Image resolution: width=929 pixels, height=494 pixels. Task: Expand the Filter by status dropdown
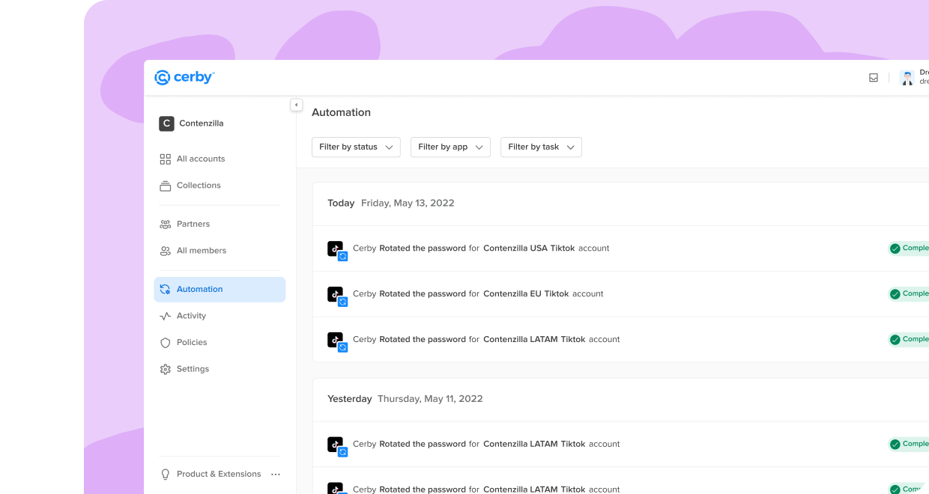[356, 147]
